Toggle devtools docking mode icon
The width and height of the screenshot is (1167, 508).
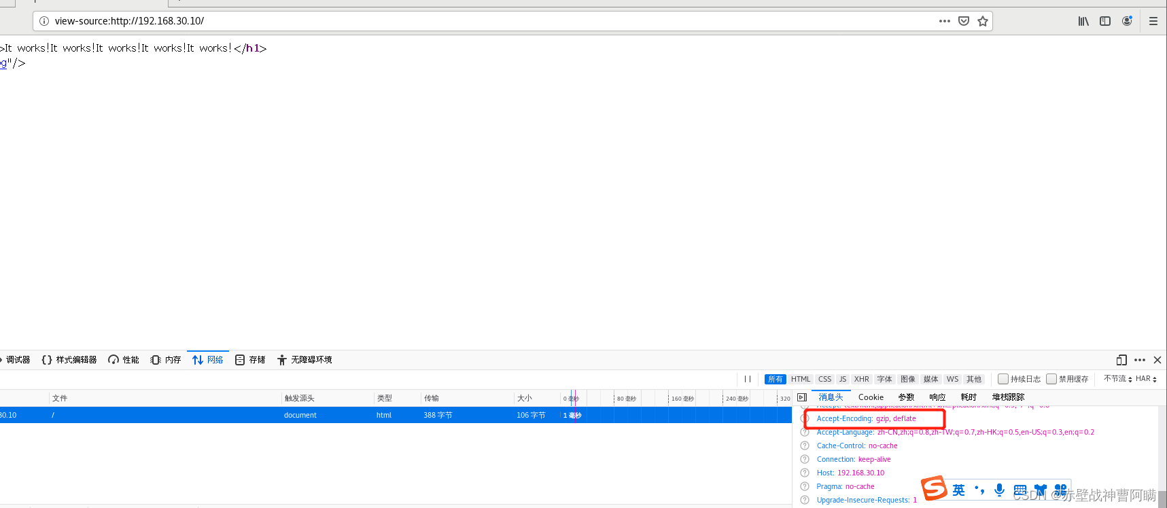(x=1121, y=360)
